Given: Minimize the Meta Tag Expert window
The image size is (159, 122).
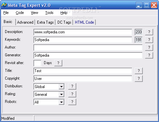Looking at the screenshot, I should click(139, 5).
